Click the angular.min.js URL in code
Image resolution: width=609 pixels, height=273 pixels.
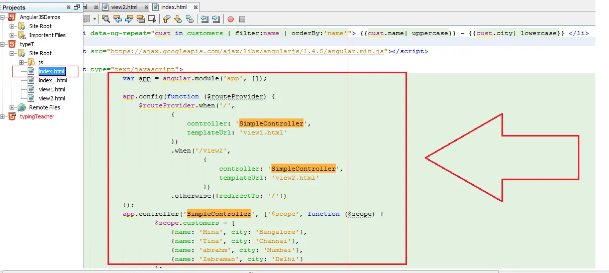(247, 51)
